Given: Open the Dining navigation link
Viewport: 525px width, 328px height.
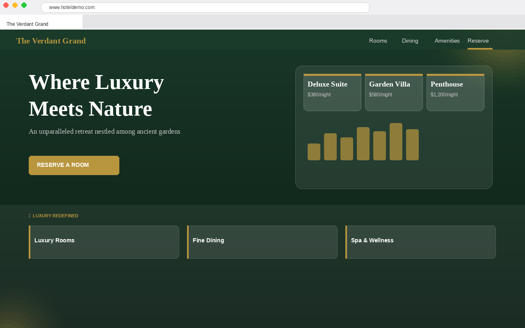Looking at the screenshot, I should (410, 41).
